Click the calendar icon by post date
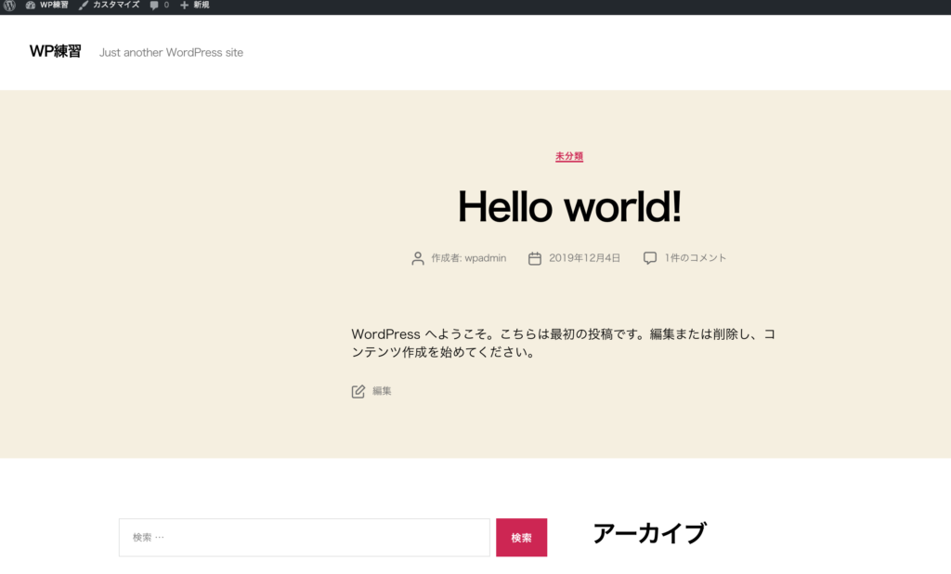 [x=534, y=258]
